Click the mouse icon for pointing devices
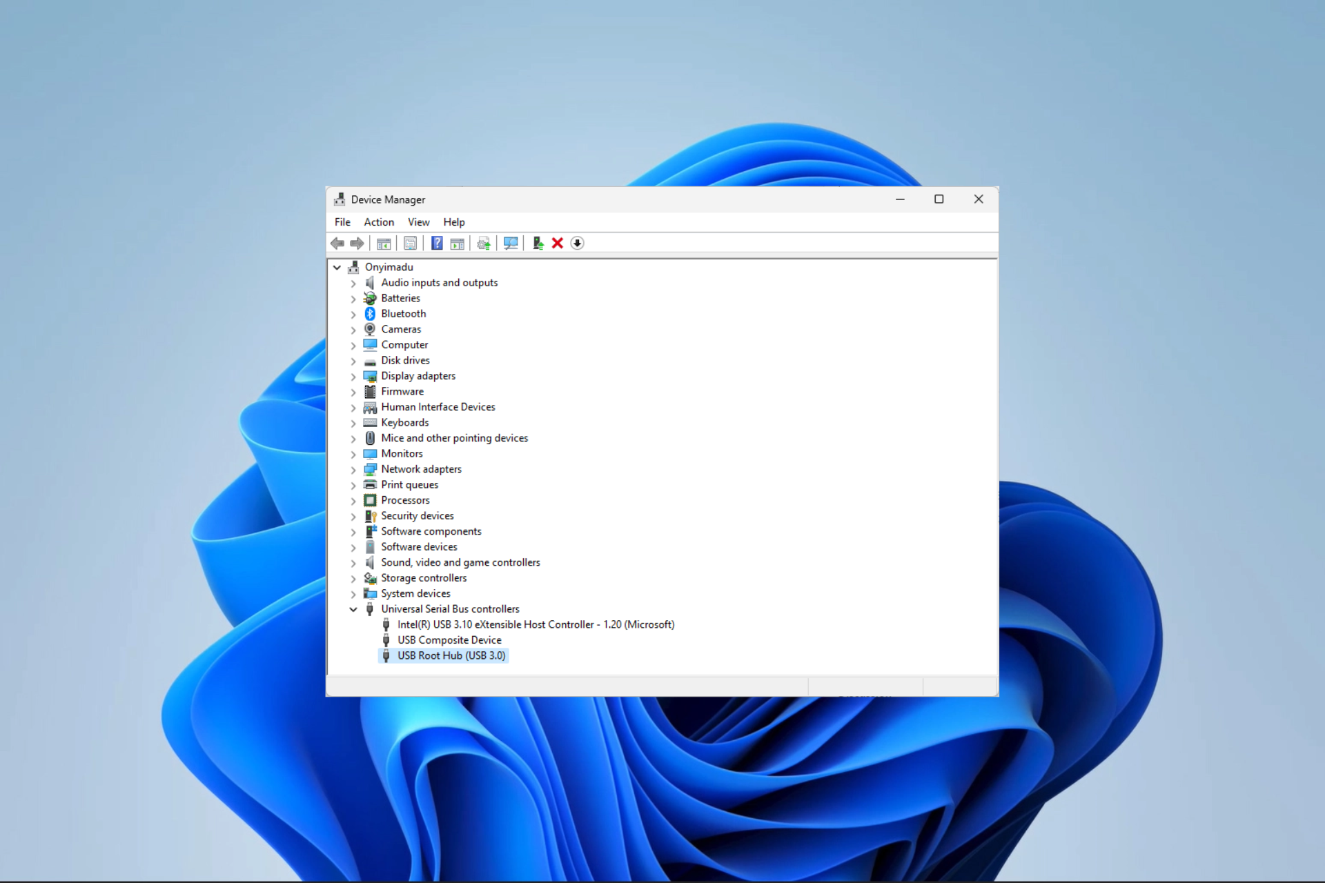Viewport: 1325px width, 883px height. pos(370,438)
